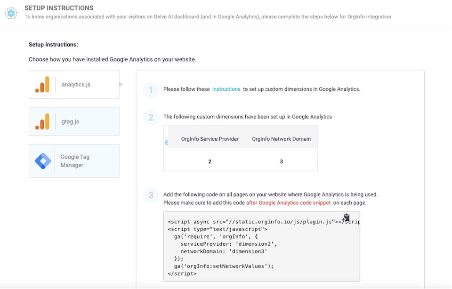Select the analytics.js installation method
This screenshot has width=452, height=289.
coord(73,85)
